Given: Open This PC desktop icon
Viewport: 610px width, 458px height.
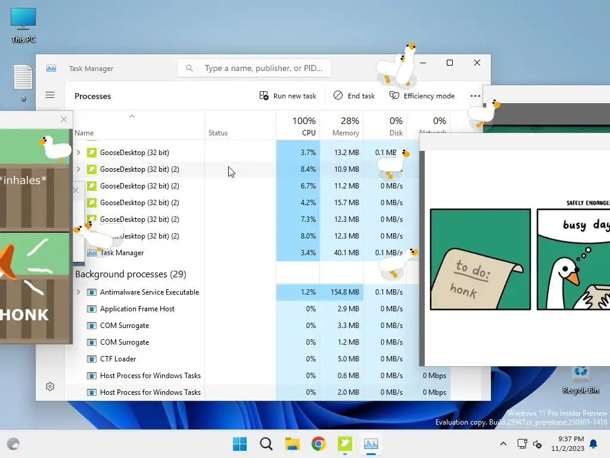Looking at the screenshot, I should [x=23, y=25].
